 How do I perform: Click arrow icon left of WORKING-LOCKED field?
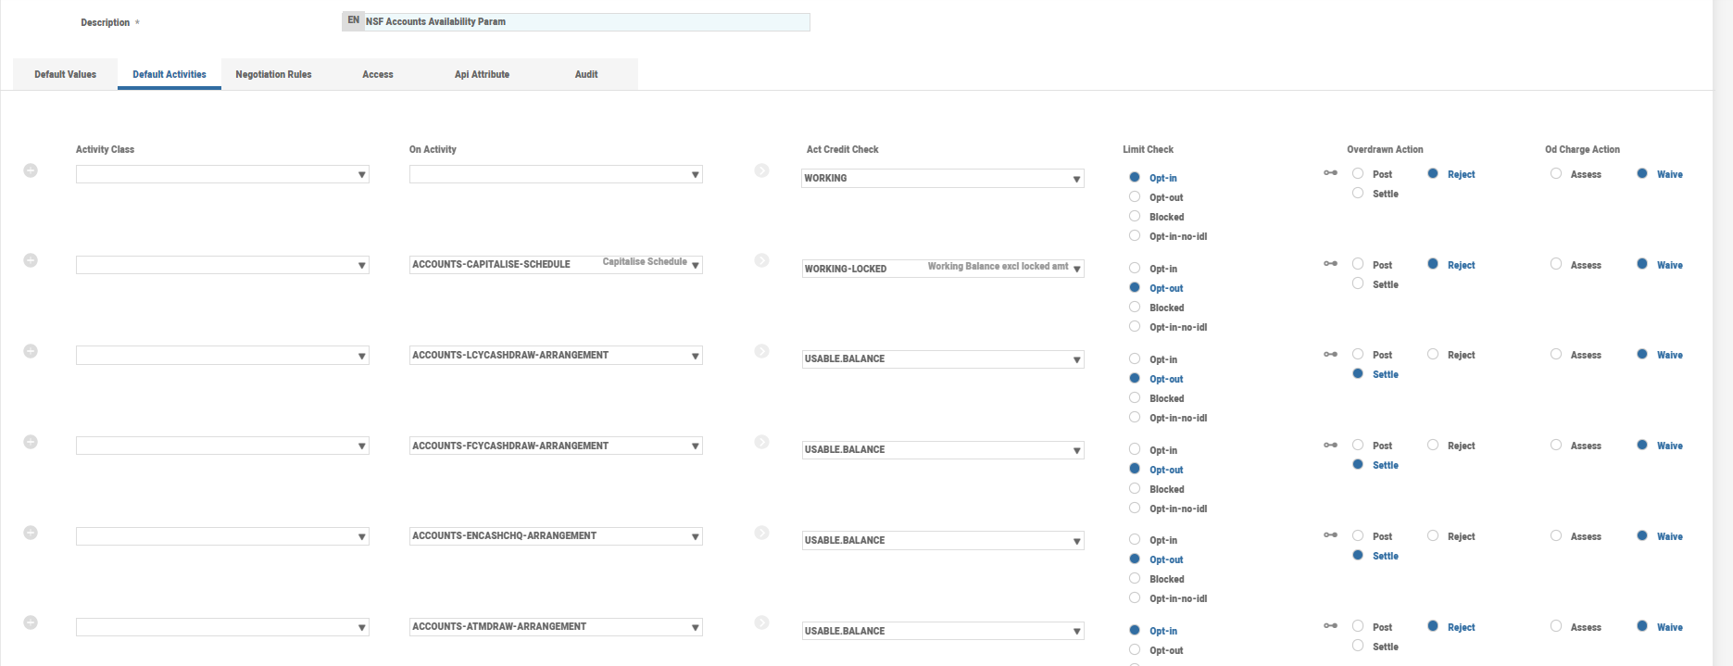point(761,261)
